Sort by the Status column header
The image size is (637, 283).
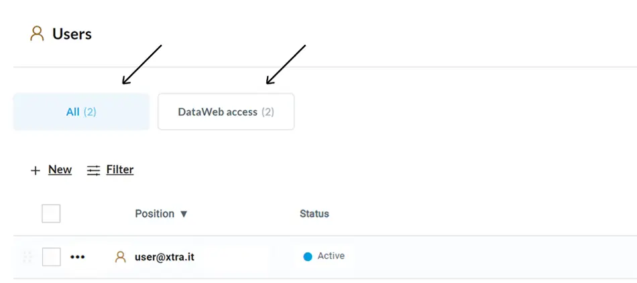click(314, 213)
